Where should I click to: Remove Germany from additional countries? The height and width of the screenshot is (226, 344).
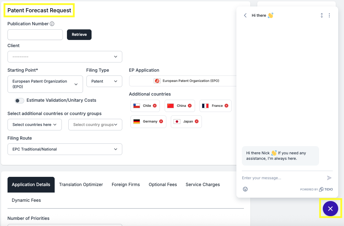[161, 122]
